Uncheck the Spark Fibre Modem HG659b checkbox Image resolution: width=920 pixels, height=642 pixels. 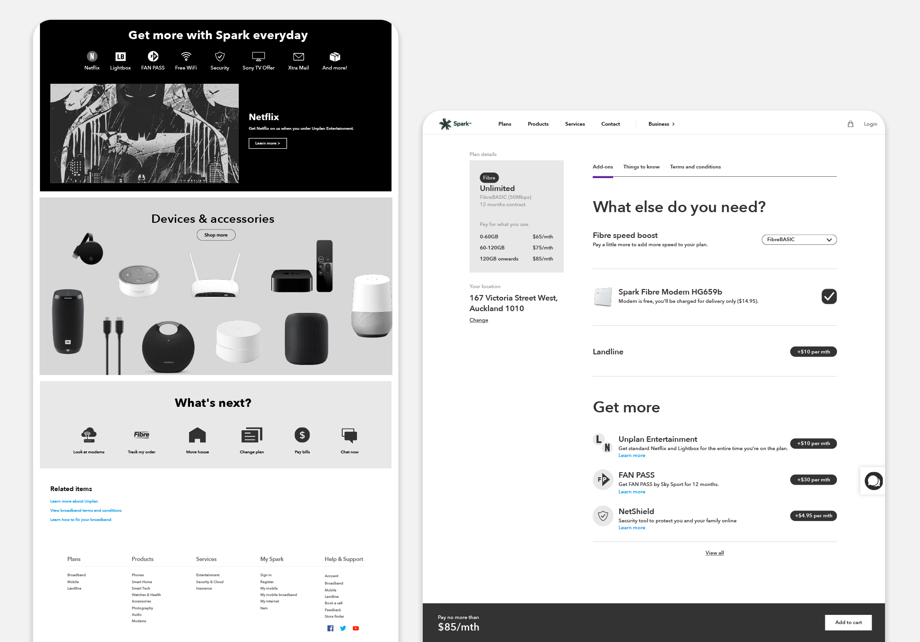[829, 296]
